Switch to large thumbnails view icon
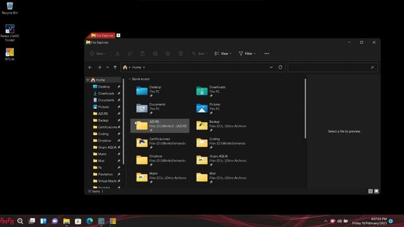The image size is (404, 227). click(376, 191)
